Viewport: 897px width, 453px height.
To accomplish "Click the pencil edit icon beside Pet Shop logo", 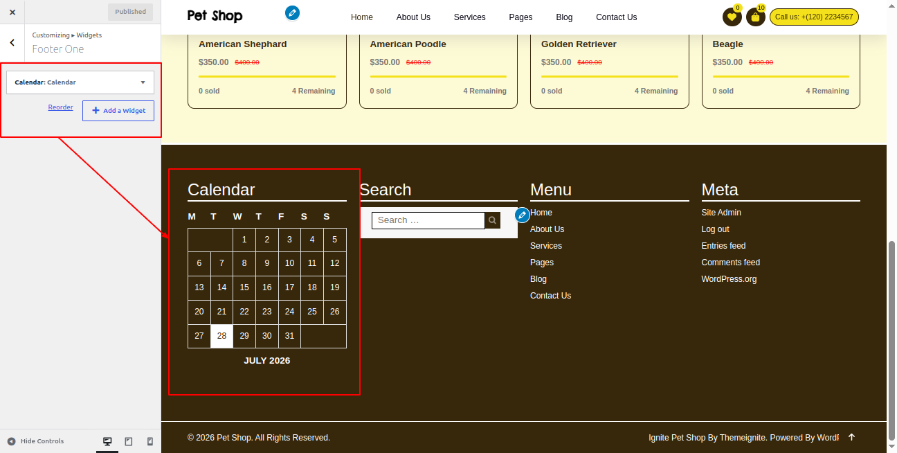I will 293,12.
